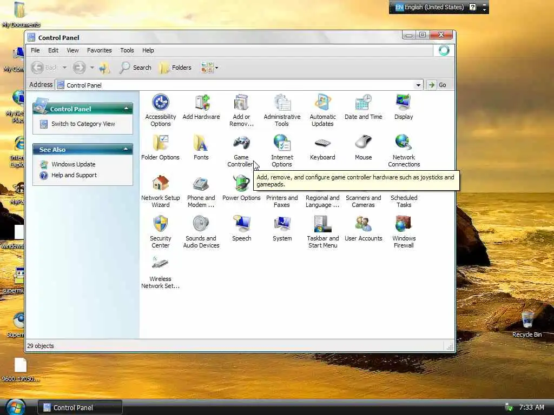Expand the Back history dropdown arrow
The height and width of the screenshot is (415, 554).
65,68
